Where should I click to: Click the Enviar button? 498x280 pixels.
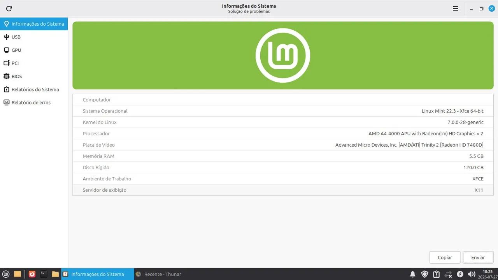pyautogui.click(x=478, y=257)
